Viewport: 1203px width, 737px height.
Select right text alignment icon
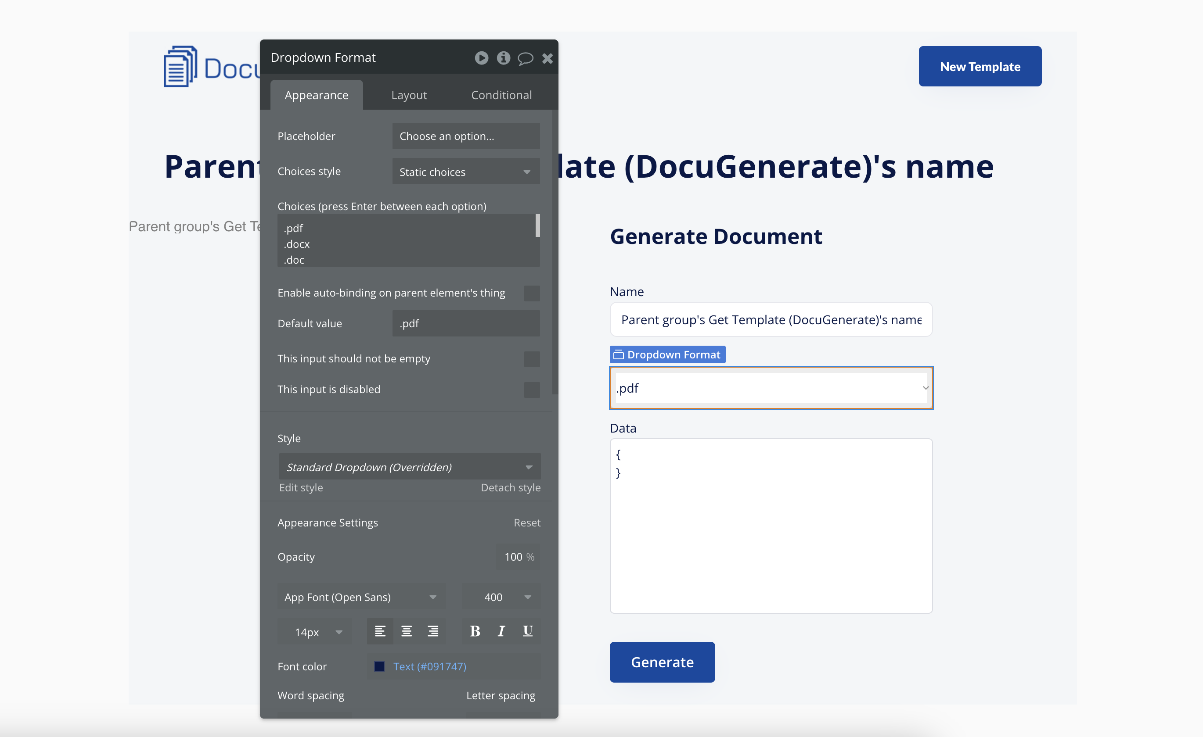(432, 631)
